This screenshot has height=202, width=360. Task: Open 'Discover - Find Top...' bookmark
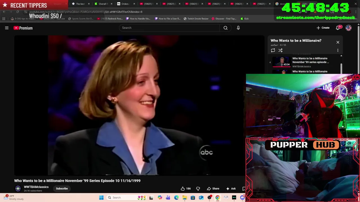click(x=224, y=19)
